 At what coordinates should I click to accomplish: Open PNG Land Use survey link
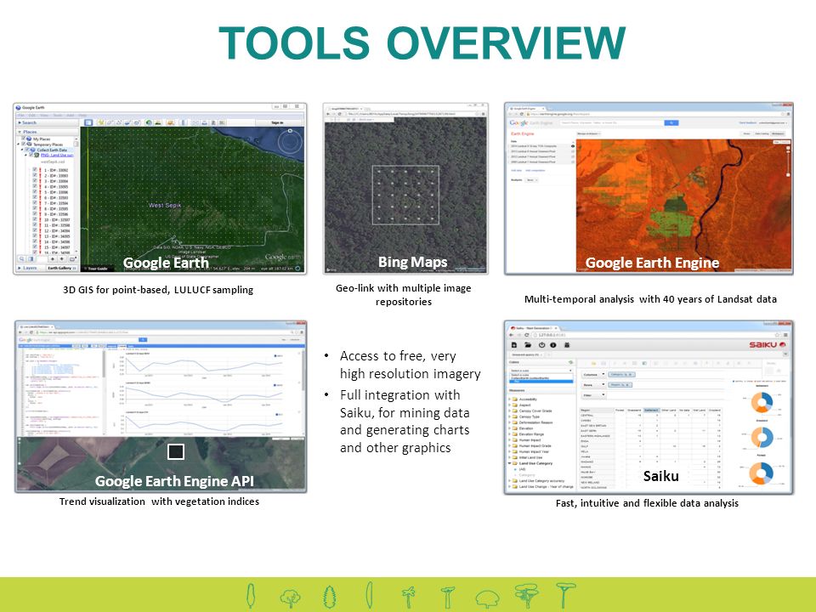point(57,155)
